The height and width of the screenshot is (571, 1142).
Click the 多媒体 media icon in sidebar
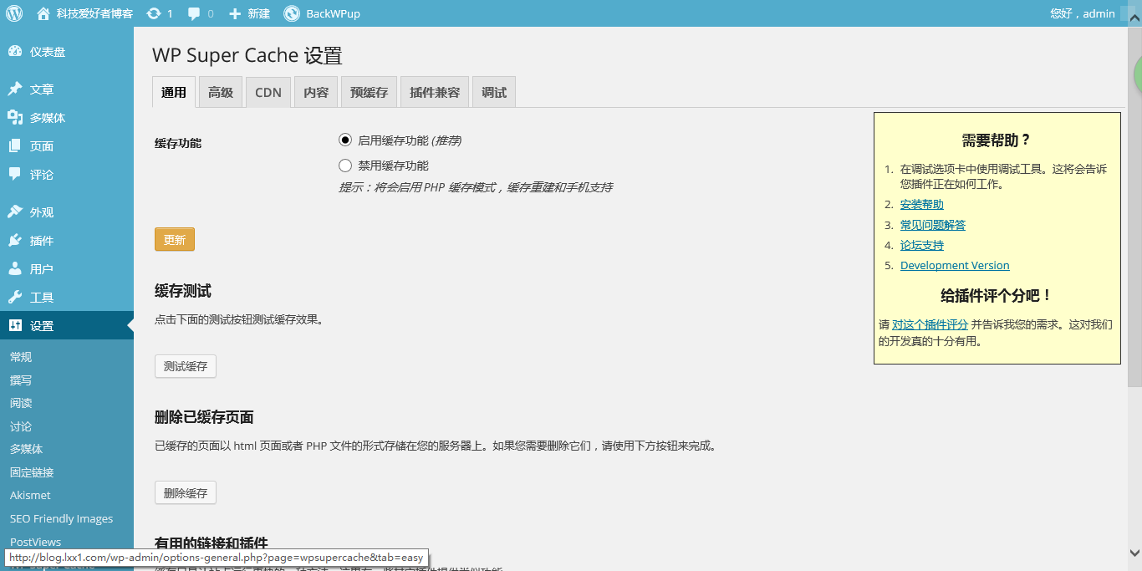tap(15, 118)
